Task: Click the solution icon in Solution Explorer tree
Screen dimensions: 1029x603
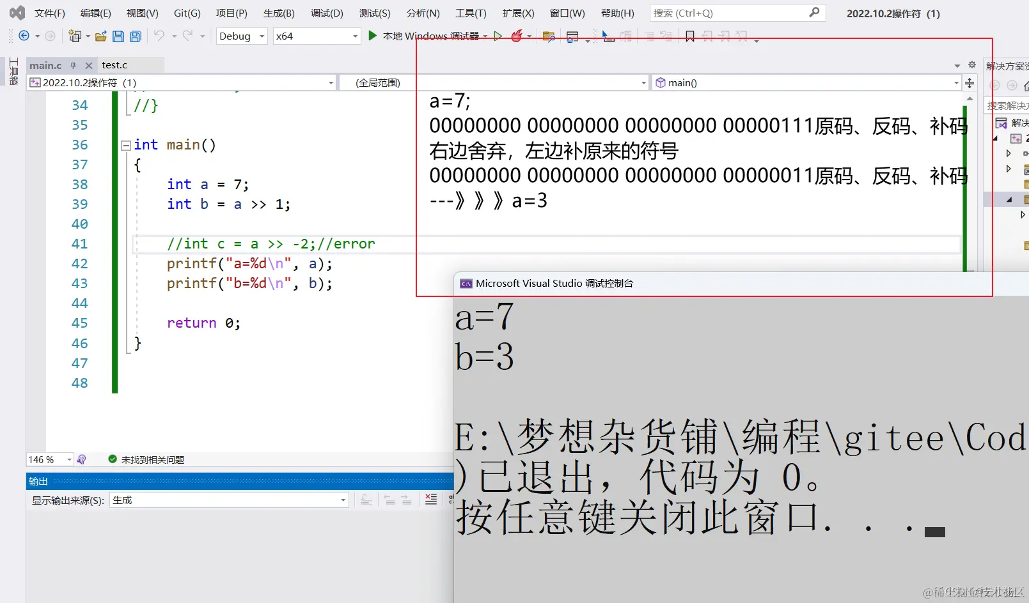Action: 1002,123
